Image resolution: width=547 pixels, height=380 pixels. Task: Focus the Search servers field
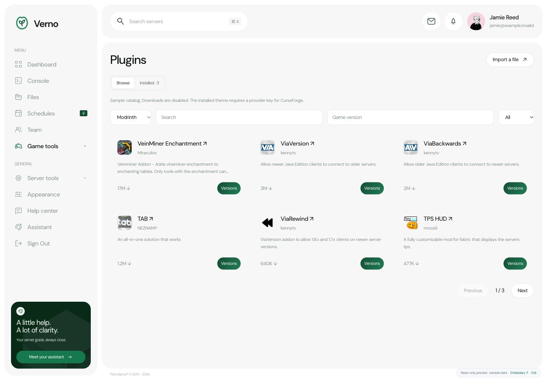tap(179, 21)
